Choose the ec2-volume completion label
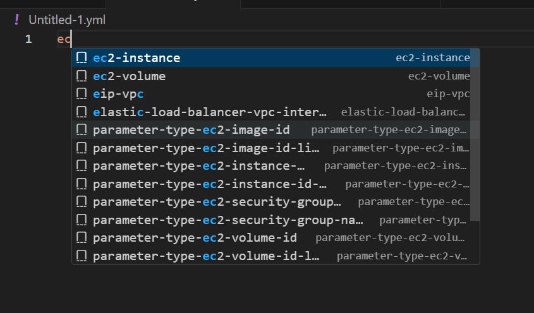The height and width of the screenshot is (313, 534). click(x=130, y=76)
